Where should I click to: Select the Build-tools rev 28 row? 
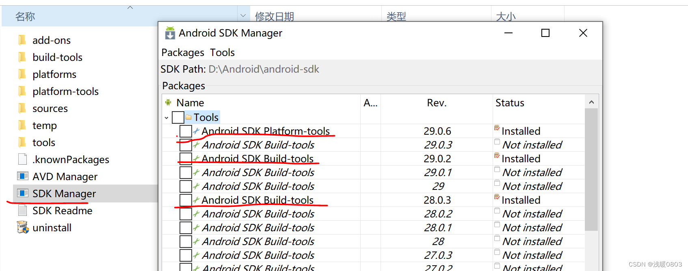pyautogui.click(x=373, y=241)
